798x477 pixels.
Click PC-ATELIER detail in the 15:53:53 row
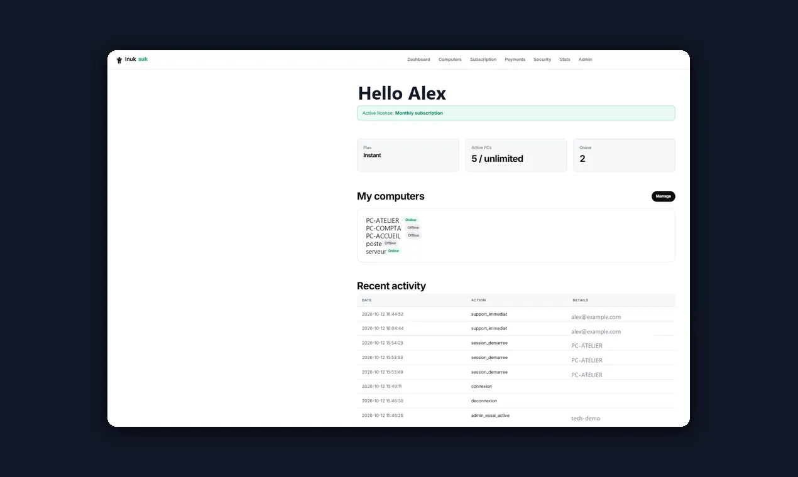click(x=587, y=360)
